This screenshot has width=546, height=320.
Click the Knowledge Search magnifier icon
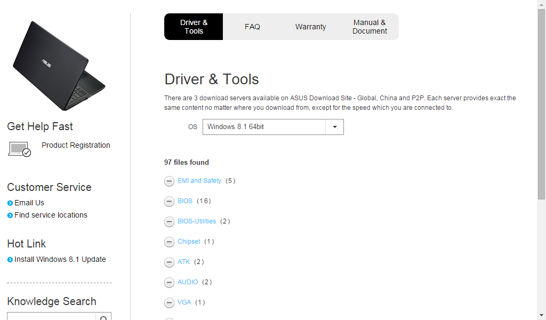coord(103,316)
